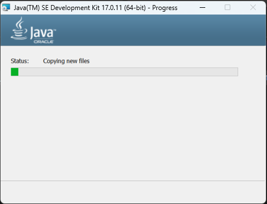
Task: Click the 'Copying new files' status text
Action: coord(66,61)
